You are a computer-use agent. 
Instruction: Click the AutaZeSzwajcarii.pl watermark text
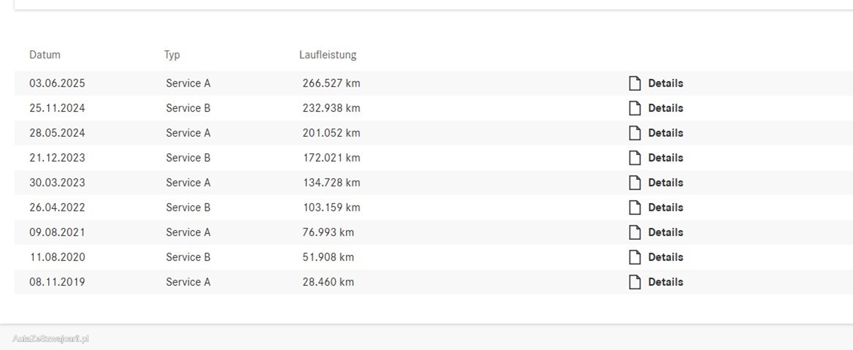point(51,339)
